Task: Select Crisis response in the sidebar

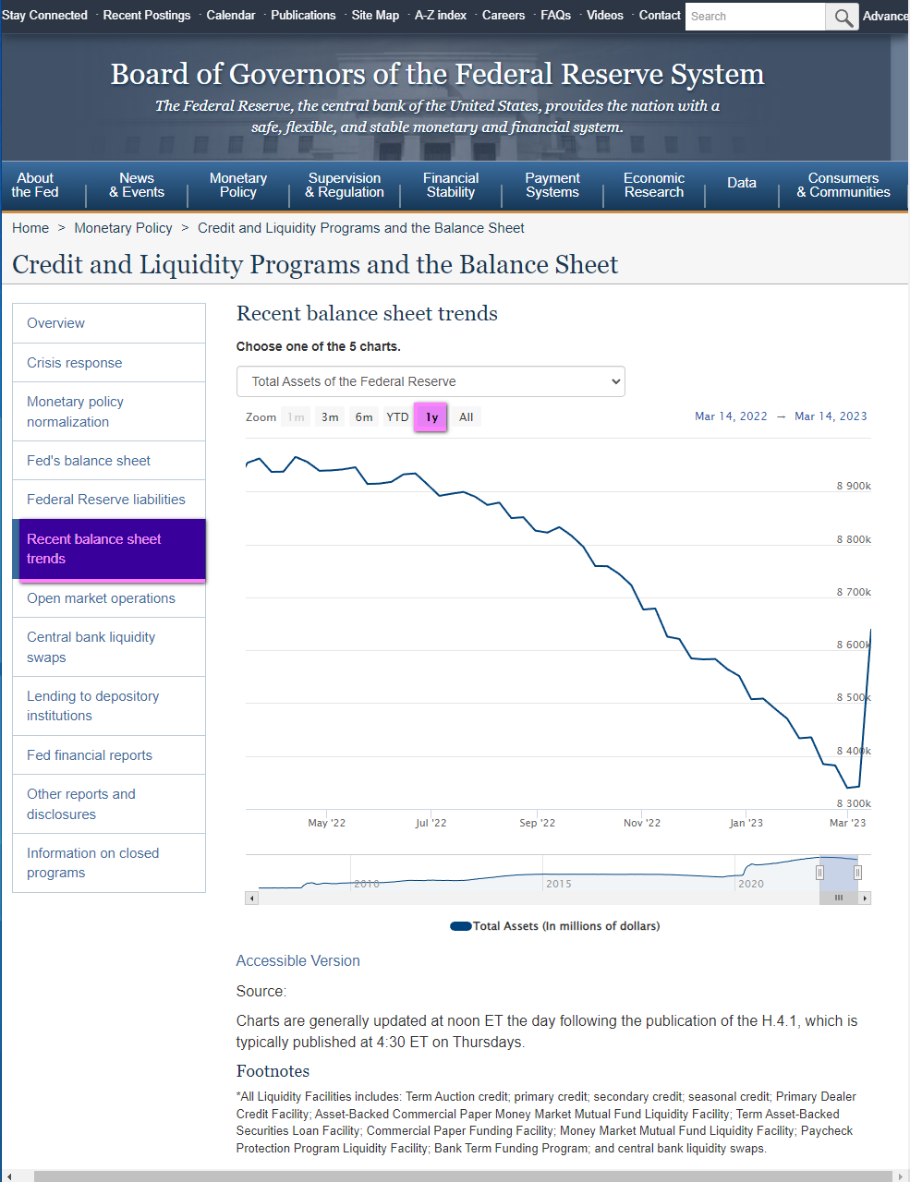Action: 109,363
